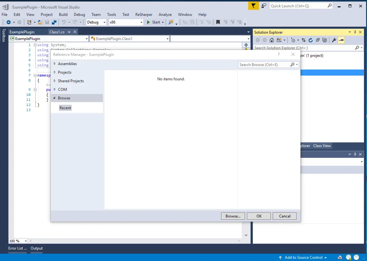
Task: Expand the COM category in Reference Manager
Action: [54, 89]
